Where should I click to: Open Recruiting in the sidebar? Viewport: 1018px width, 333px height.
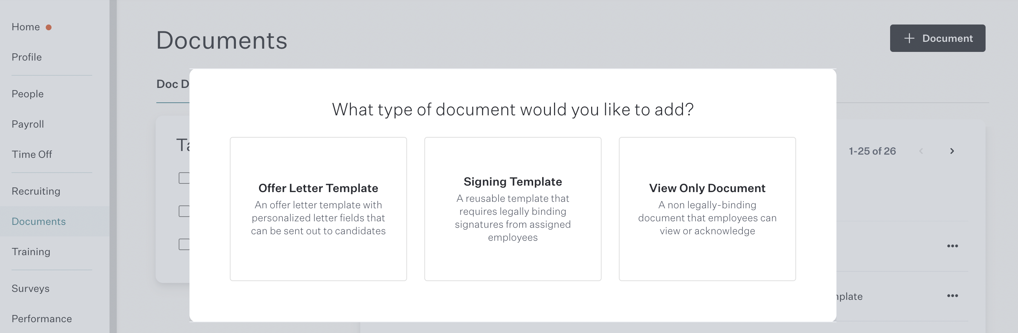[36, 191]
